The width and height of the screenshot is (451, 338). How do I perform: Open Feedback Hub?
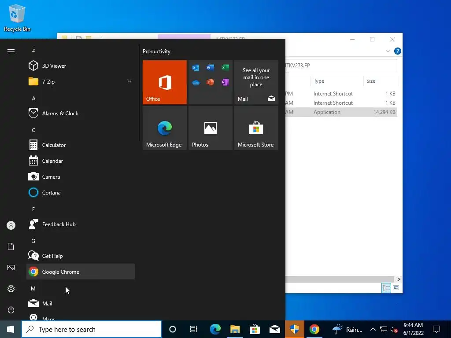tap(81, 224)
